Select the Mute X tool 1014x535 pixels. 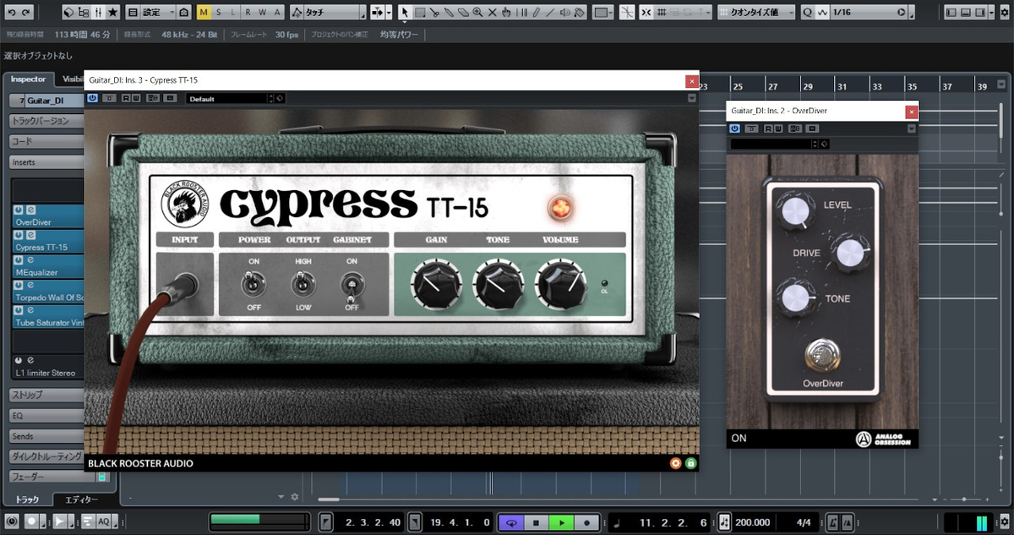point(492,13)
